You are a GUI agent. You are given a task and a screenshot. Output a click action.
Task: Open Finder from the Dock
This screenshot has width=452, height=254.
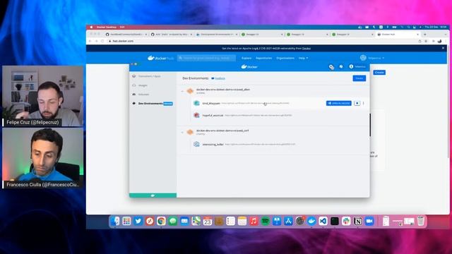coord(115,221)
